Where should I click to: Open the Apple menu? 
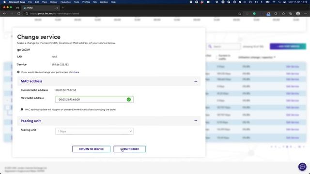(4, 2)
